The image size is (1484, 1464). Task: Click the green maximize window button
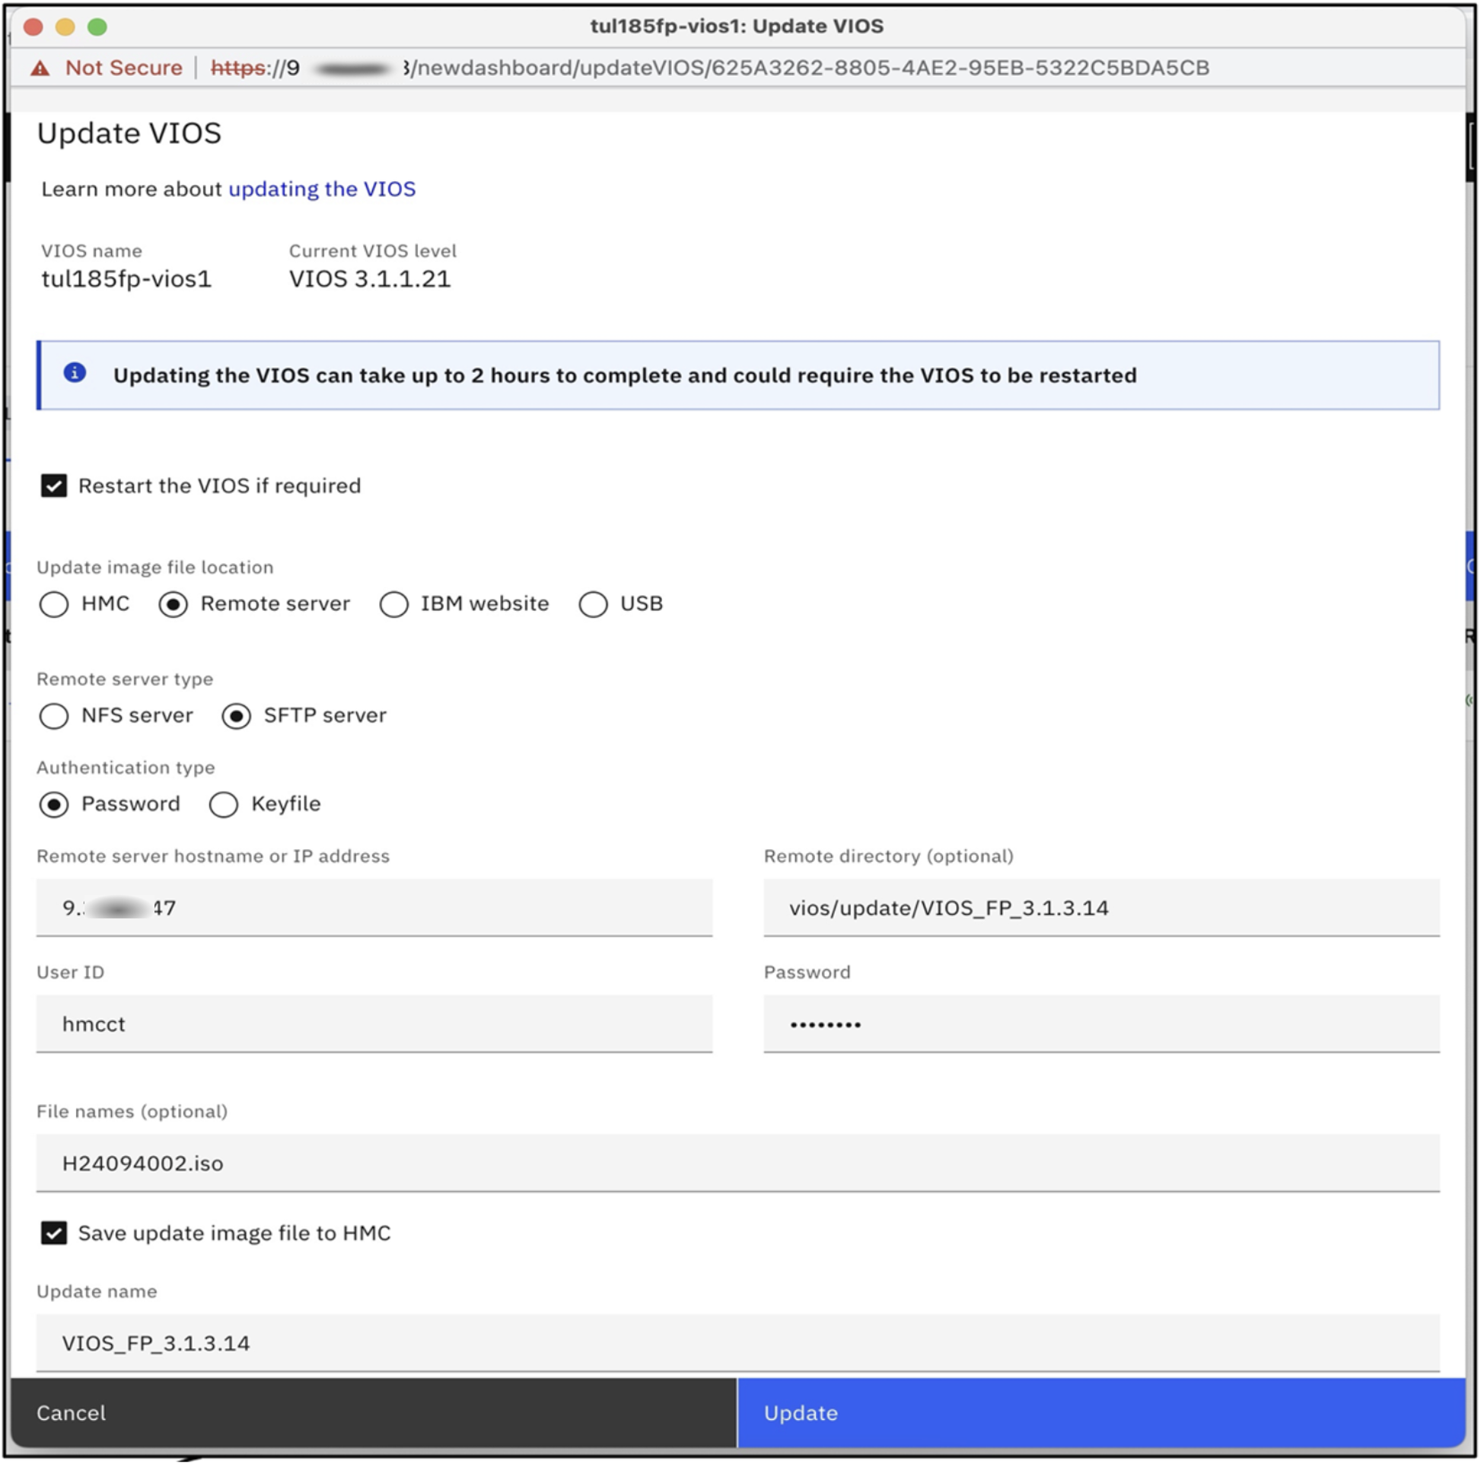pos(97,27)
